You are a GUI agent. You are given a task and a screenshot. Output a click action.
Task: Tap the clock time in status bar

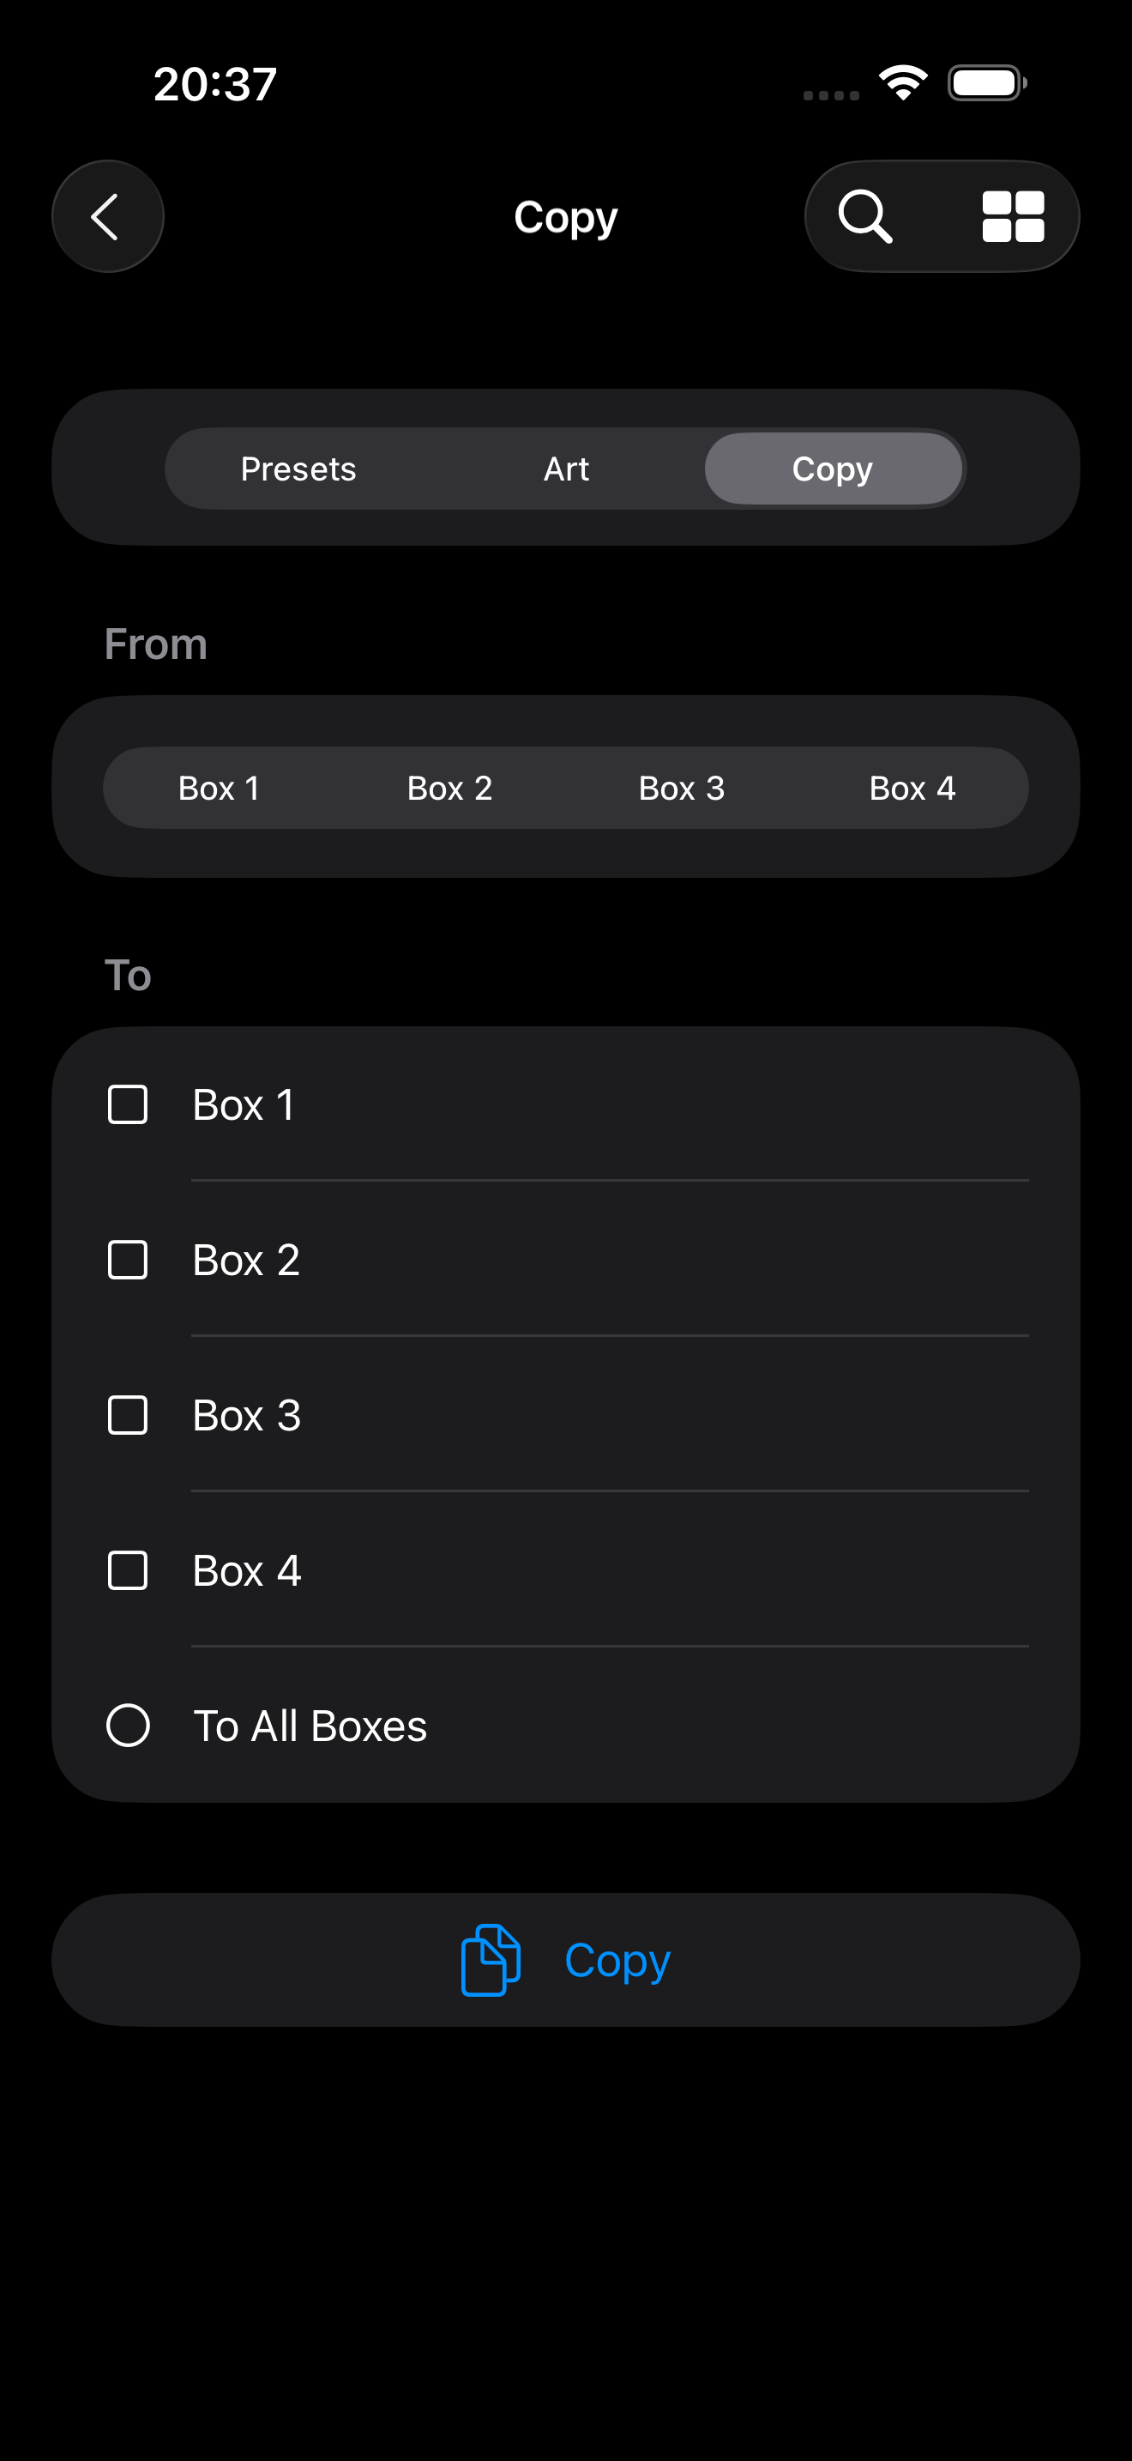214,84
